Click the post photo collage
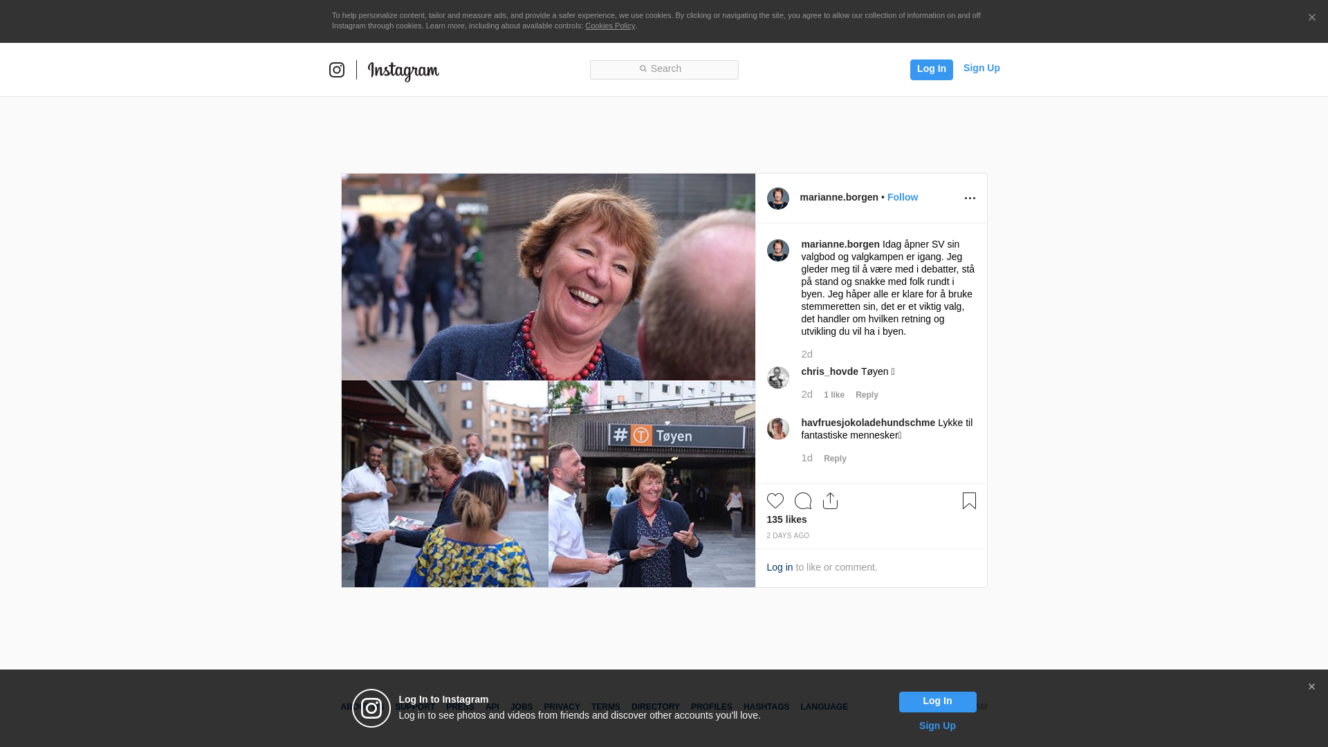The height and width of the screenshot is (747, 1328). click(548, 380)
